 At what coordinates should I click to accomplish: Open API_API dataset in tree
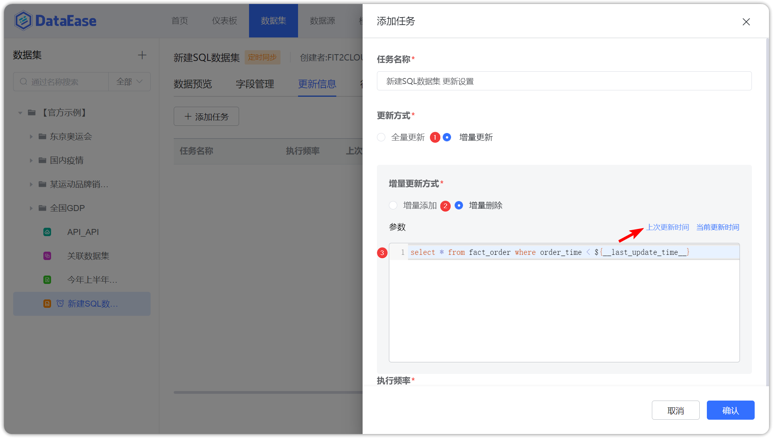click(x=83, y=232)
